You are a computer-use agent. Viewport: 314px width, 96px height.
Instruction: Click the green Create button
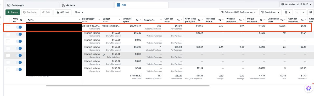click(x=13, y=12)
